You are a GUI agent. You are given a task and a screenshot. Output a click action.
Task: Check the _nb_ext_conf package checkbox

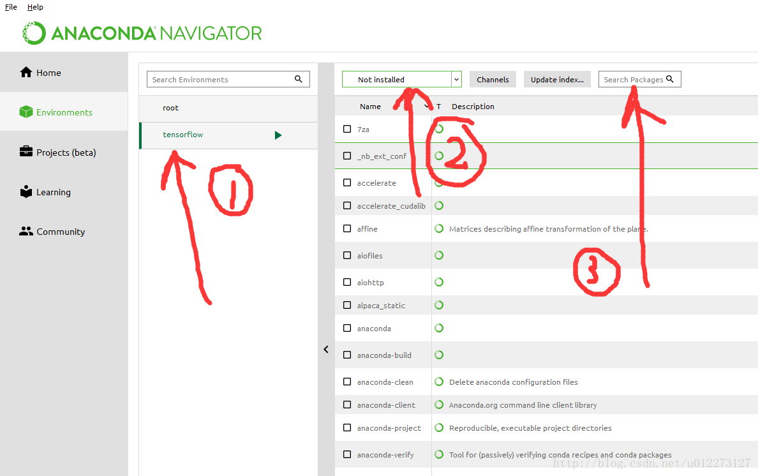pos(347,156)
